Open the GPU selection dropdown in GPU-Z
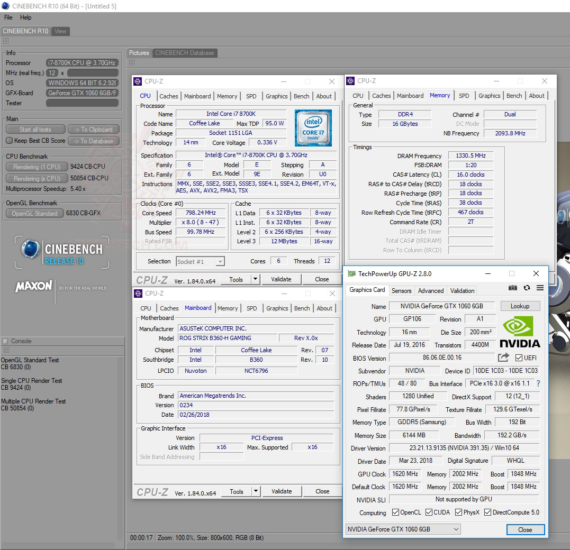The width and height of the screenshot is (570, 550). pyautogui.click(x=456, y=529)
